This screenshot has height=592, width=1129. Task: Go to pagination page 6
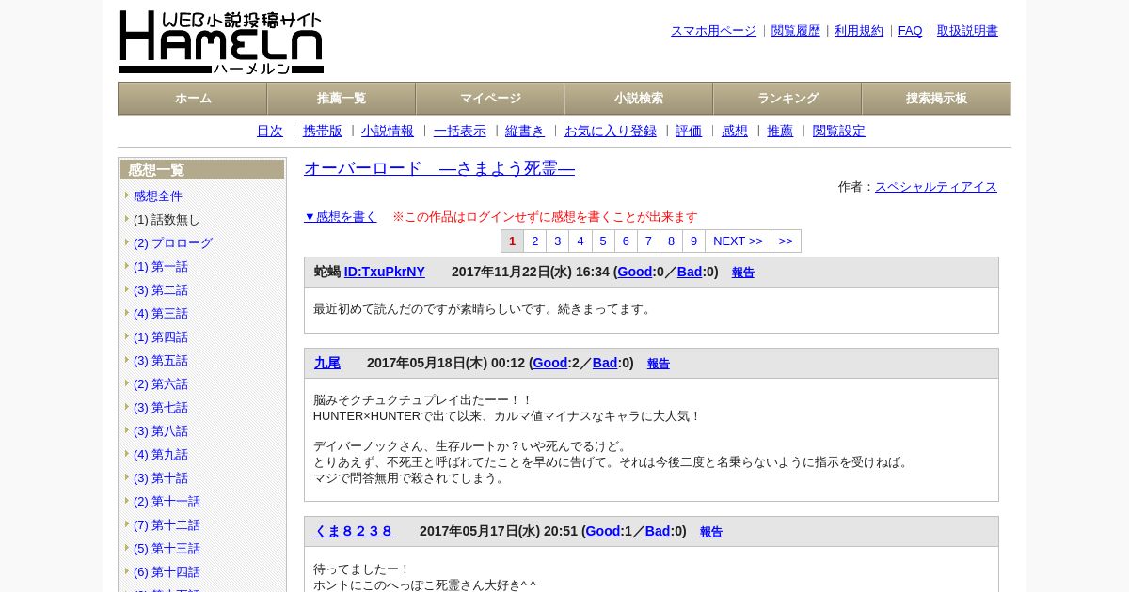626,241
